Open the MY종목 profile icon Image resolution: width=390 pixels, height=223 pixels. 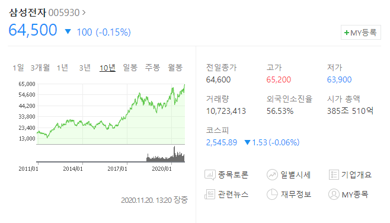[x=334, y=195]
